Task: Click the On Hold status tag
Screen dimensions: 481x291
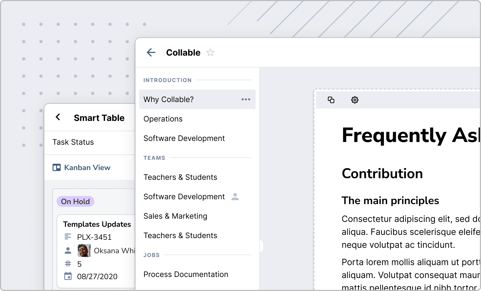Action: [x=75, y=201]
